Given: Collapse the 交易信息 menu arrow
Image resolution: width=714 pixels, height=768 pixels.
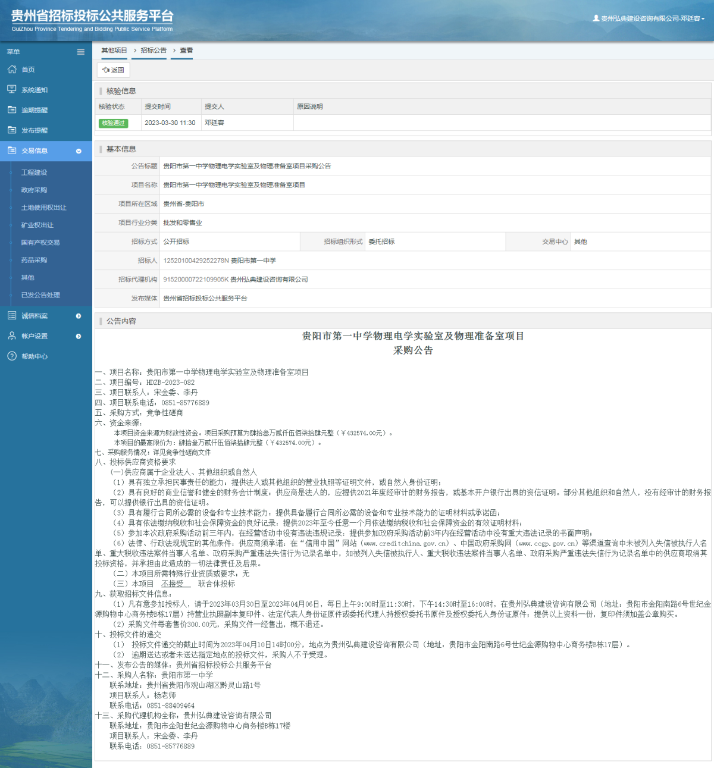Looking at the screenshot, I should [x=79, y=151].
